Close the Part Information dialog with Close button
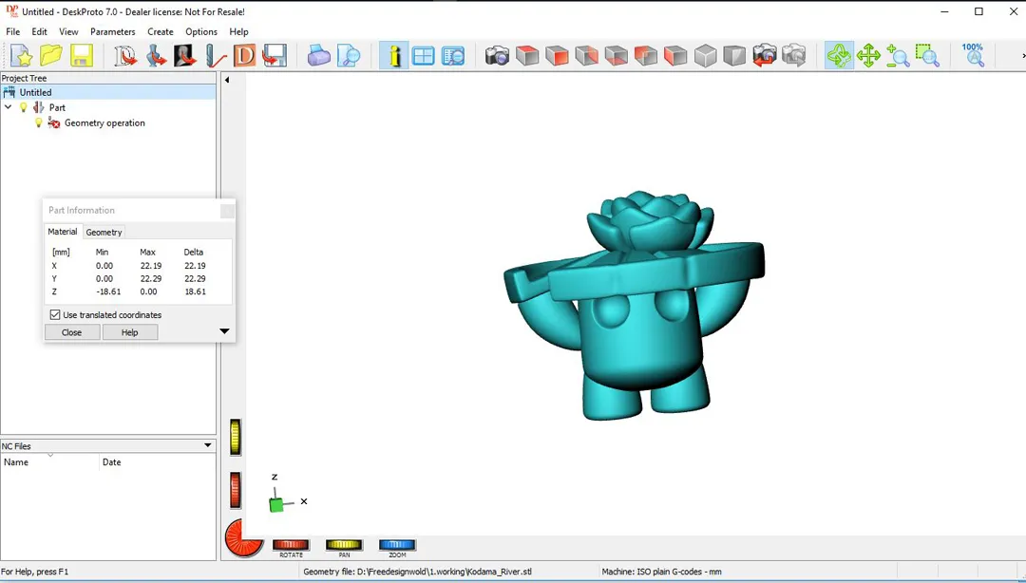 click(x=72, y=332)
